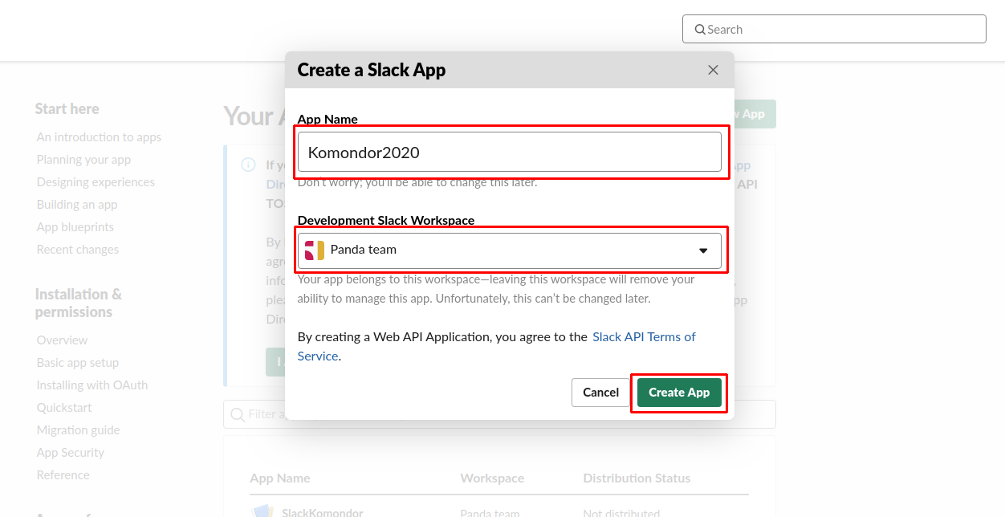The height and width of the screenshot is (517, 1005).
Task: Click the info icon in the notice banner
Action: (x=249, y=165)
